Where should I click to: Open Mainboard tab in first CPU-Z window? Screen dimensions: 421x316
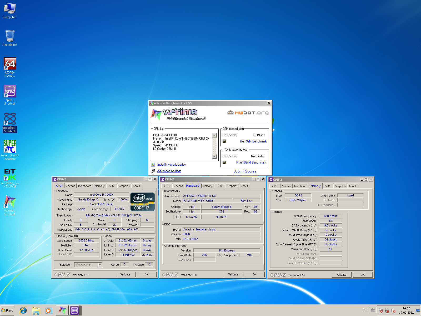[x=85, y=186]
